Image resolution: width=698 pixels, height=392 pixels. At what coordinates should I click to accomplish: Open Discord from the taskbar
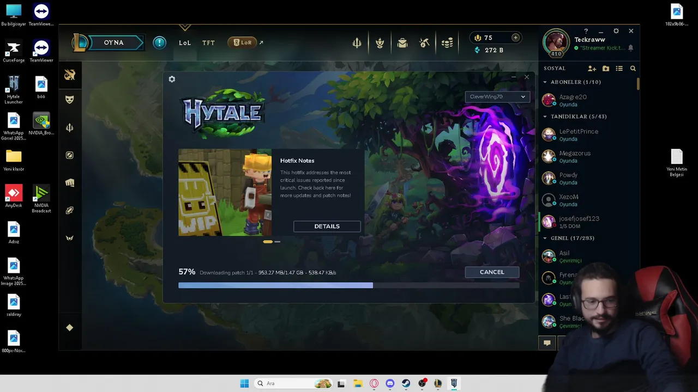tap(390, 383)
